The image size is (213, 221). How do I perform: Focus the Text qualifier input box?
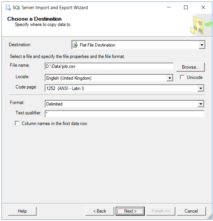[x=124, y=114]
